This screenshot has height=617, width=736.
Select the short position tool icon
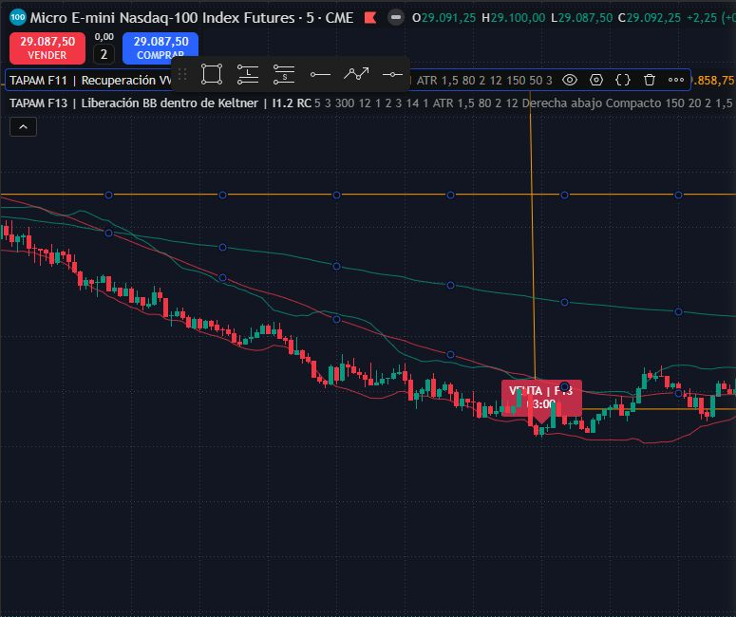284,74
